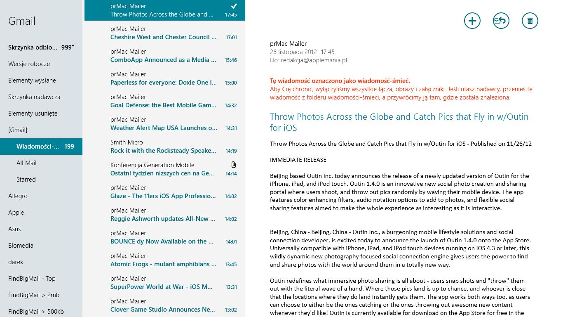Select the darek folder
Screen dimensions: 563x317
pyautogui.click(x=41, y=262)
